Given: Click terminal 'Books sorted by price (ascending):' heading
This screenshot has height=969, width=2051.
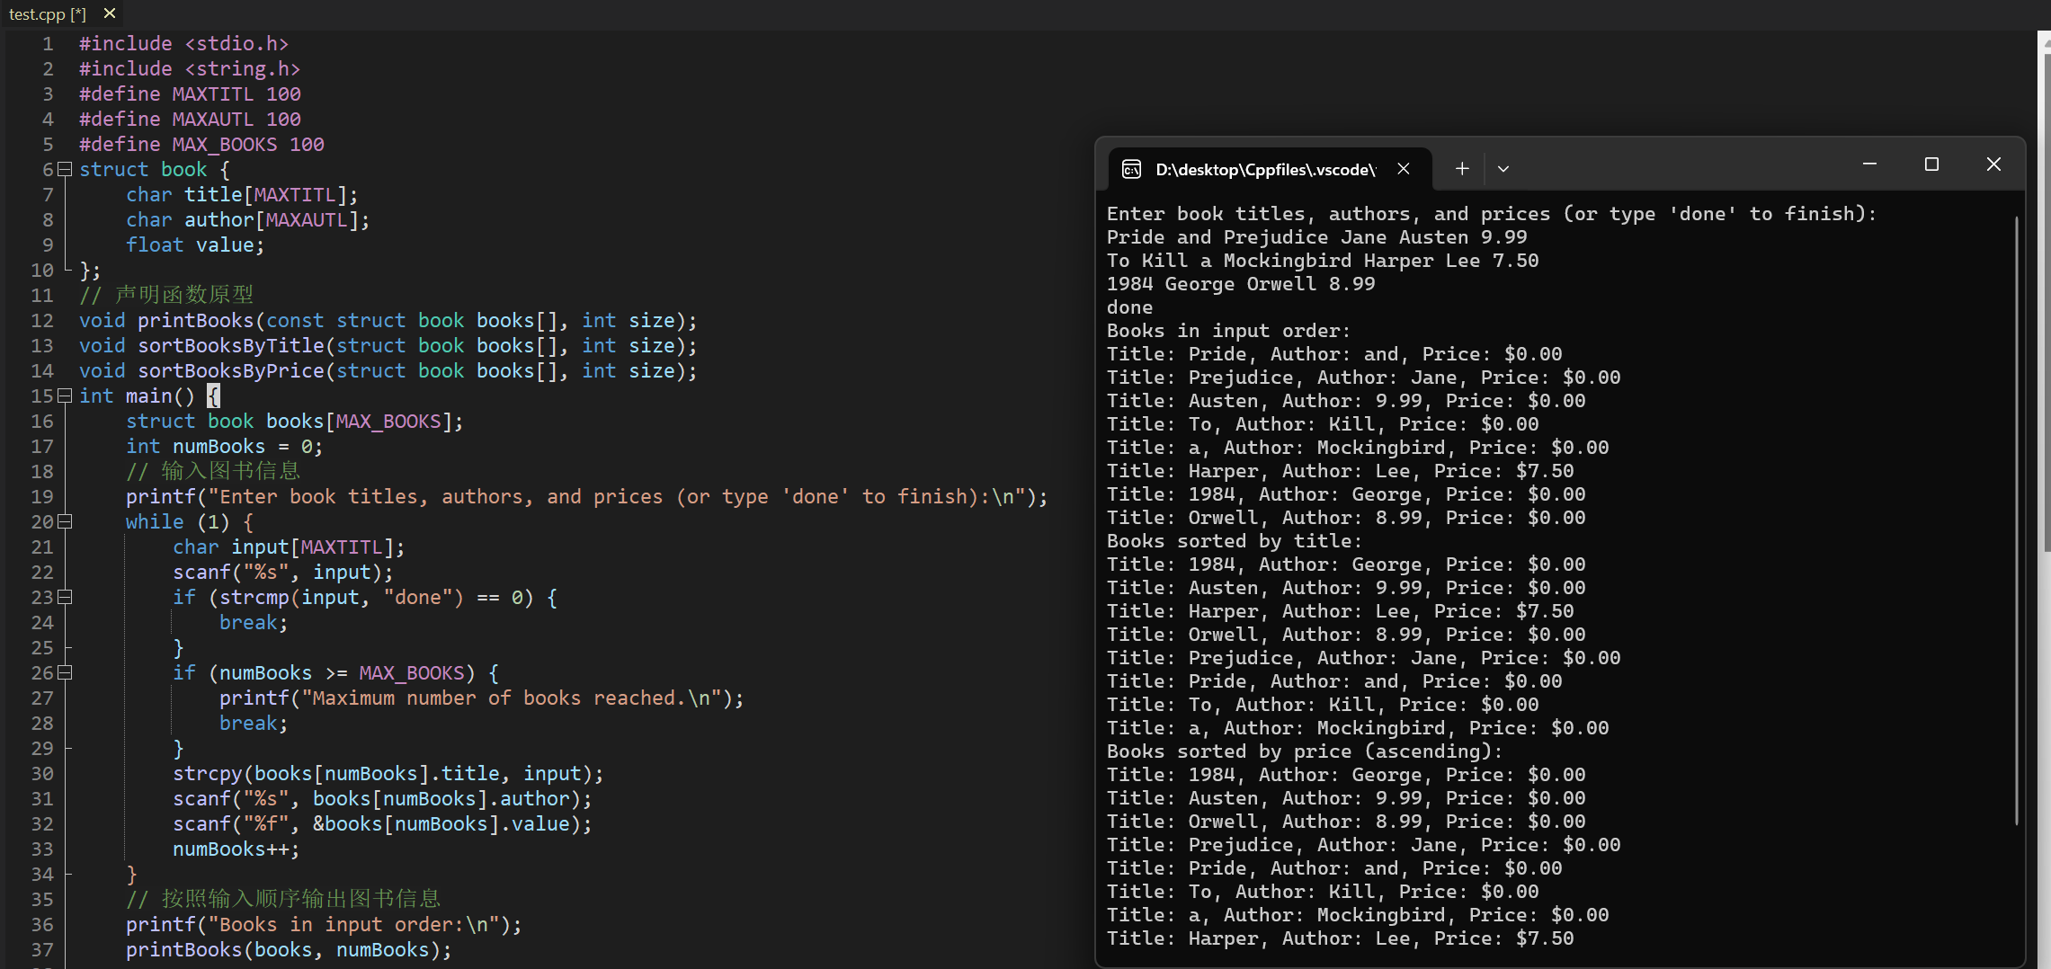Looking at the screenshot, I should click(1305, 751).
